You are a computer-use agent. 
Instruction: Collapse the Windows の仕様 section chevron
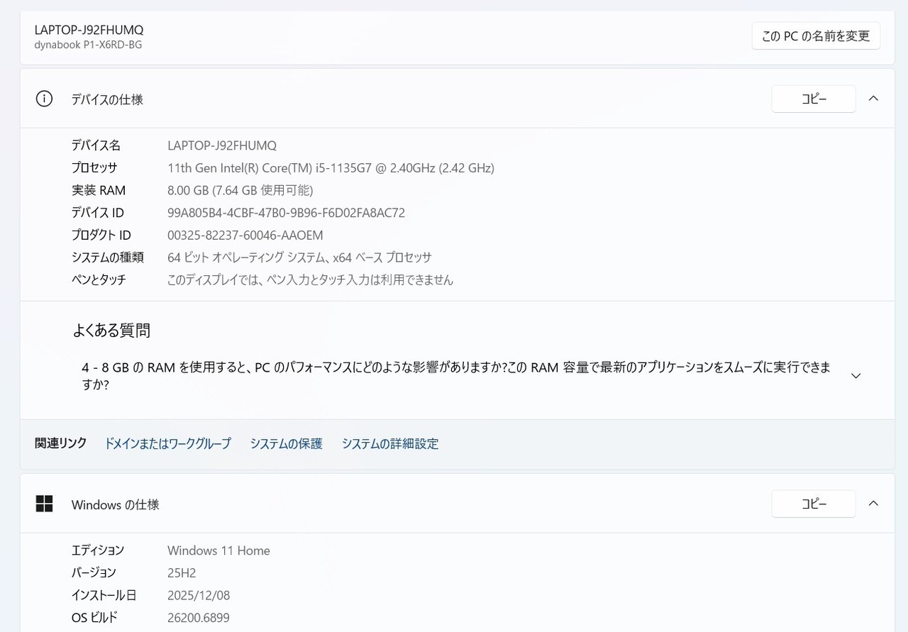click(x=873, y=504)
